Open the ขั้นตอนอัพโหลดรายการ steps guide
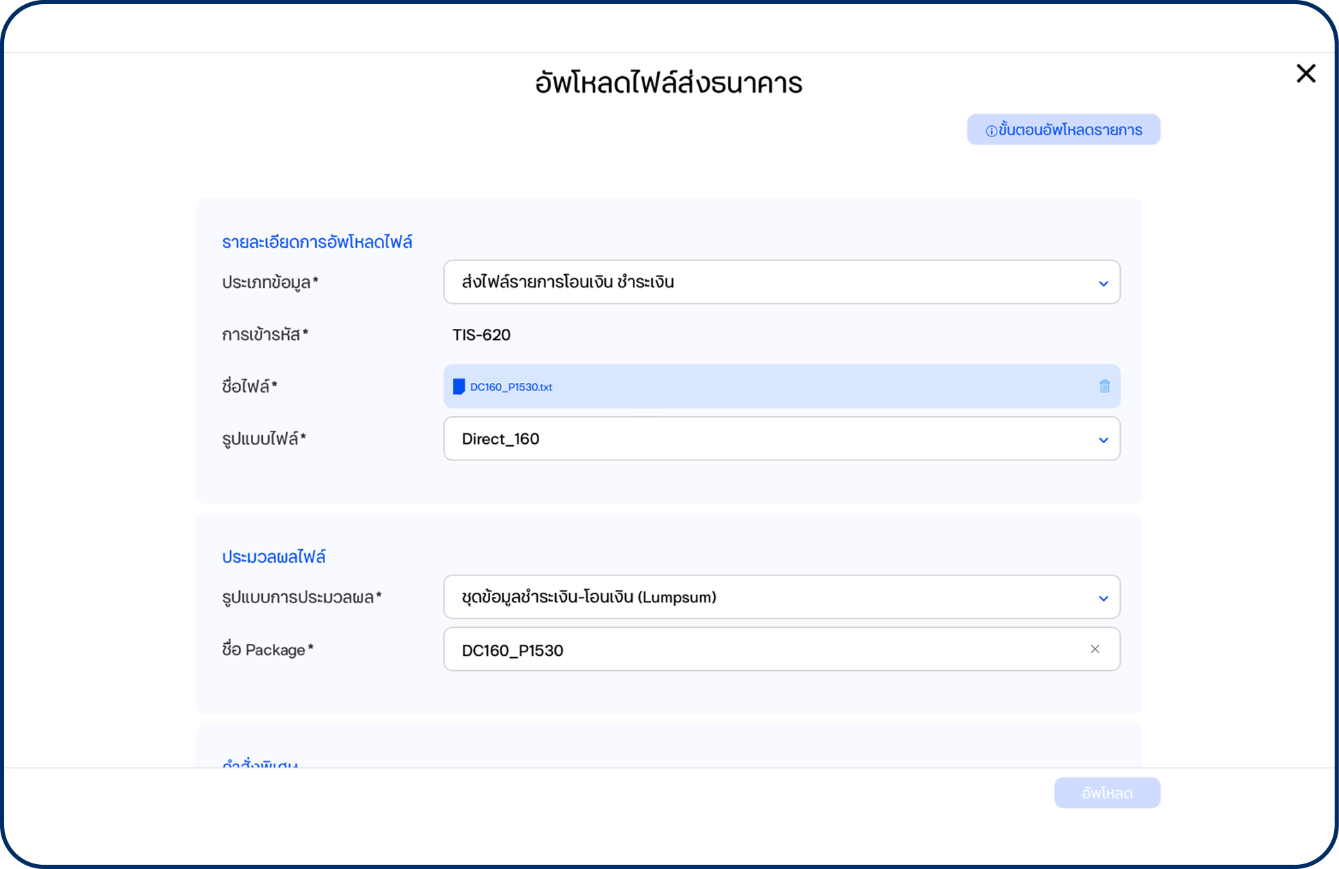This screenshot has height=869, width=1339. 1063,129
